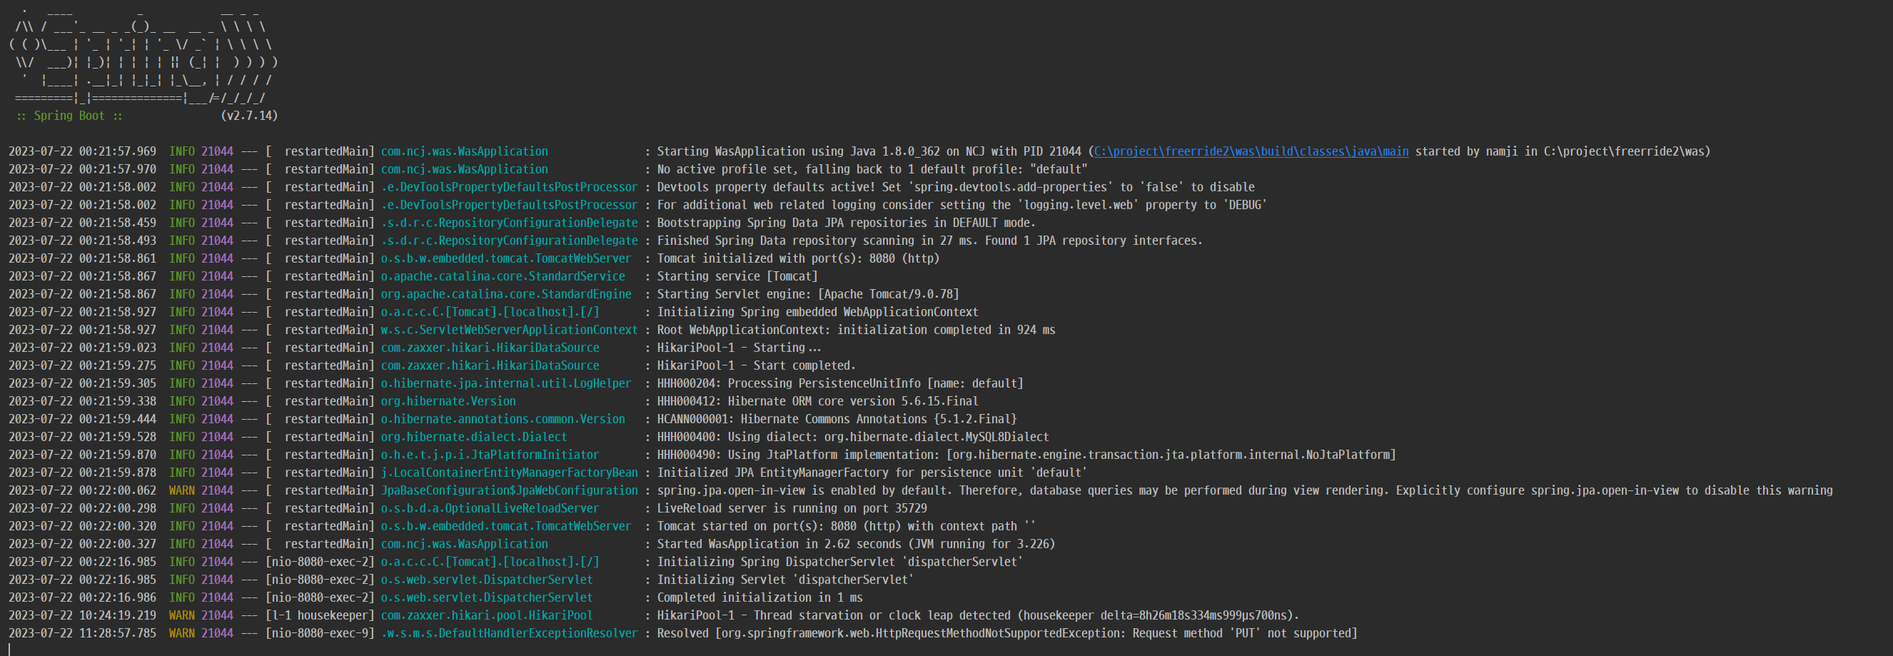Viewport: 1893px width, 656px height.
Task: Click logger 'j.LocalContainerEntityManagerFactoryBean'
Action: tap(509, 473)
